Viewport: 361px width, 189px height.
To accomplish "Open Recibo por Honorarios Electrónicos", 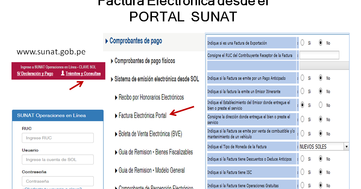I will coord(149,97).
